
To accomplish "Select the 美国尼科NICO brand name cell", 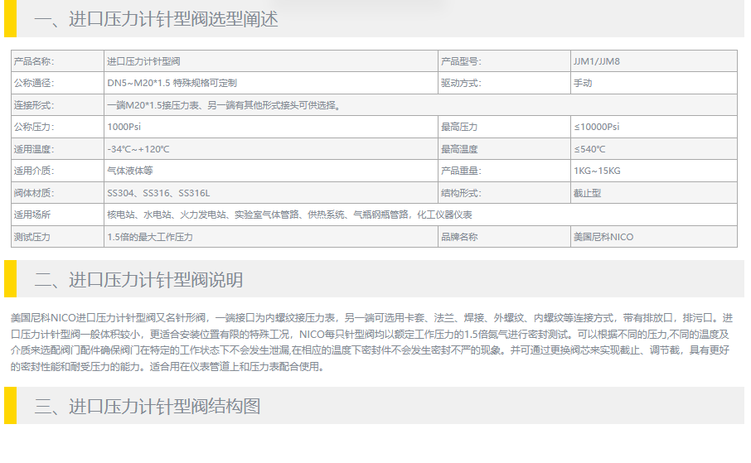I will tap(603, 237).
